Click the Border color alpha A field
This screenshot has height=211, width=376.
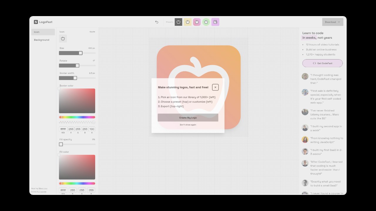(x=92, y=129)
